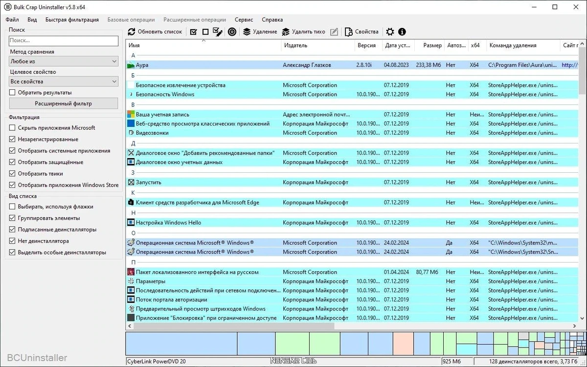Click the Аура app icon in list
This screenshot has height=367, width=587.
[x=131, y=65]
